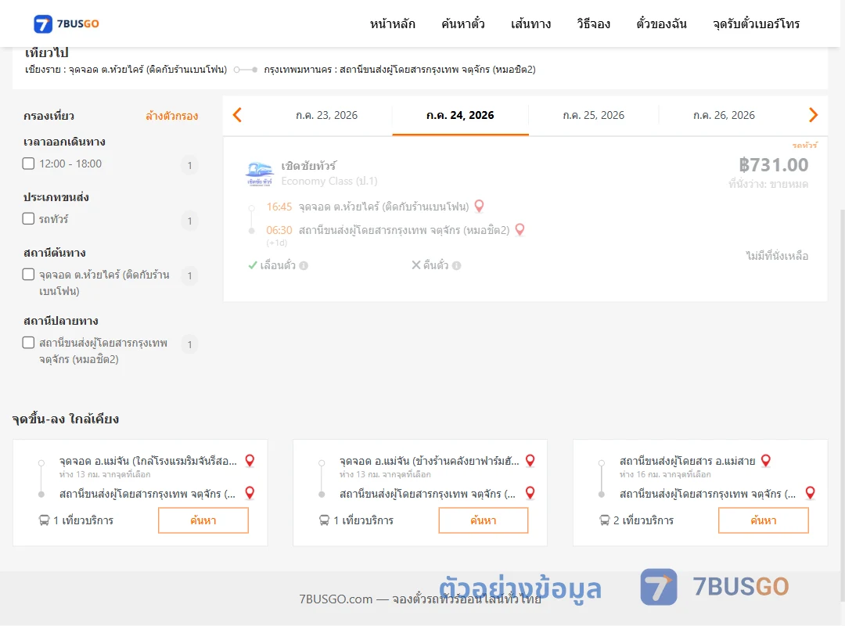
Task: Click the 16:45 departure time
Action: tap(279, 207)
